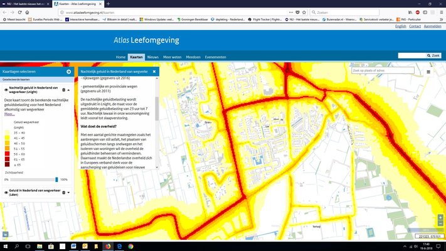Open Task View on taskbar
This screenshot has height=251, width=446.
(x=28, y=246)
